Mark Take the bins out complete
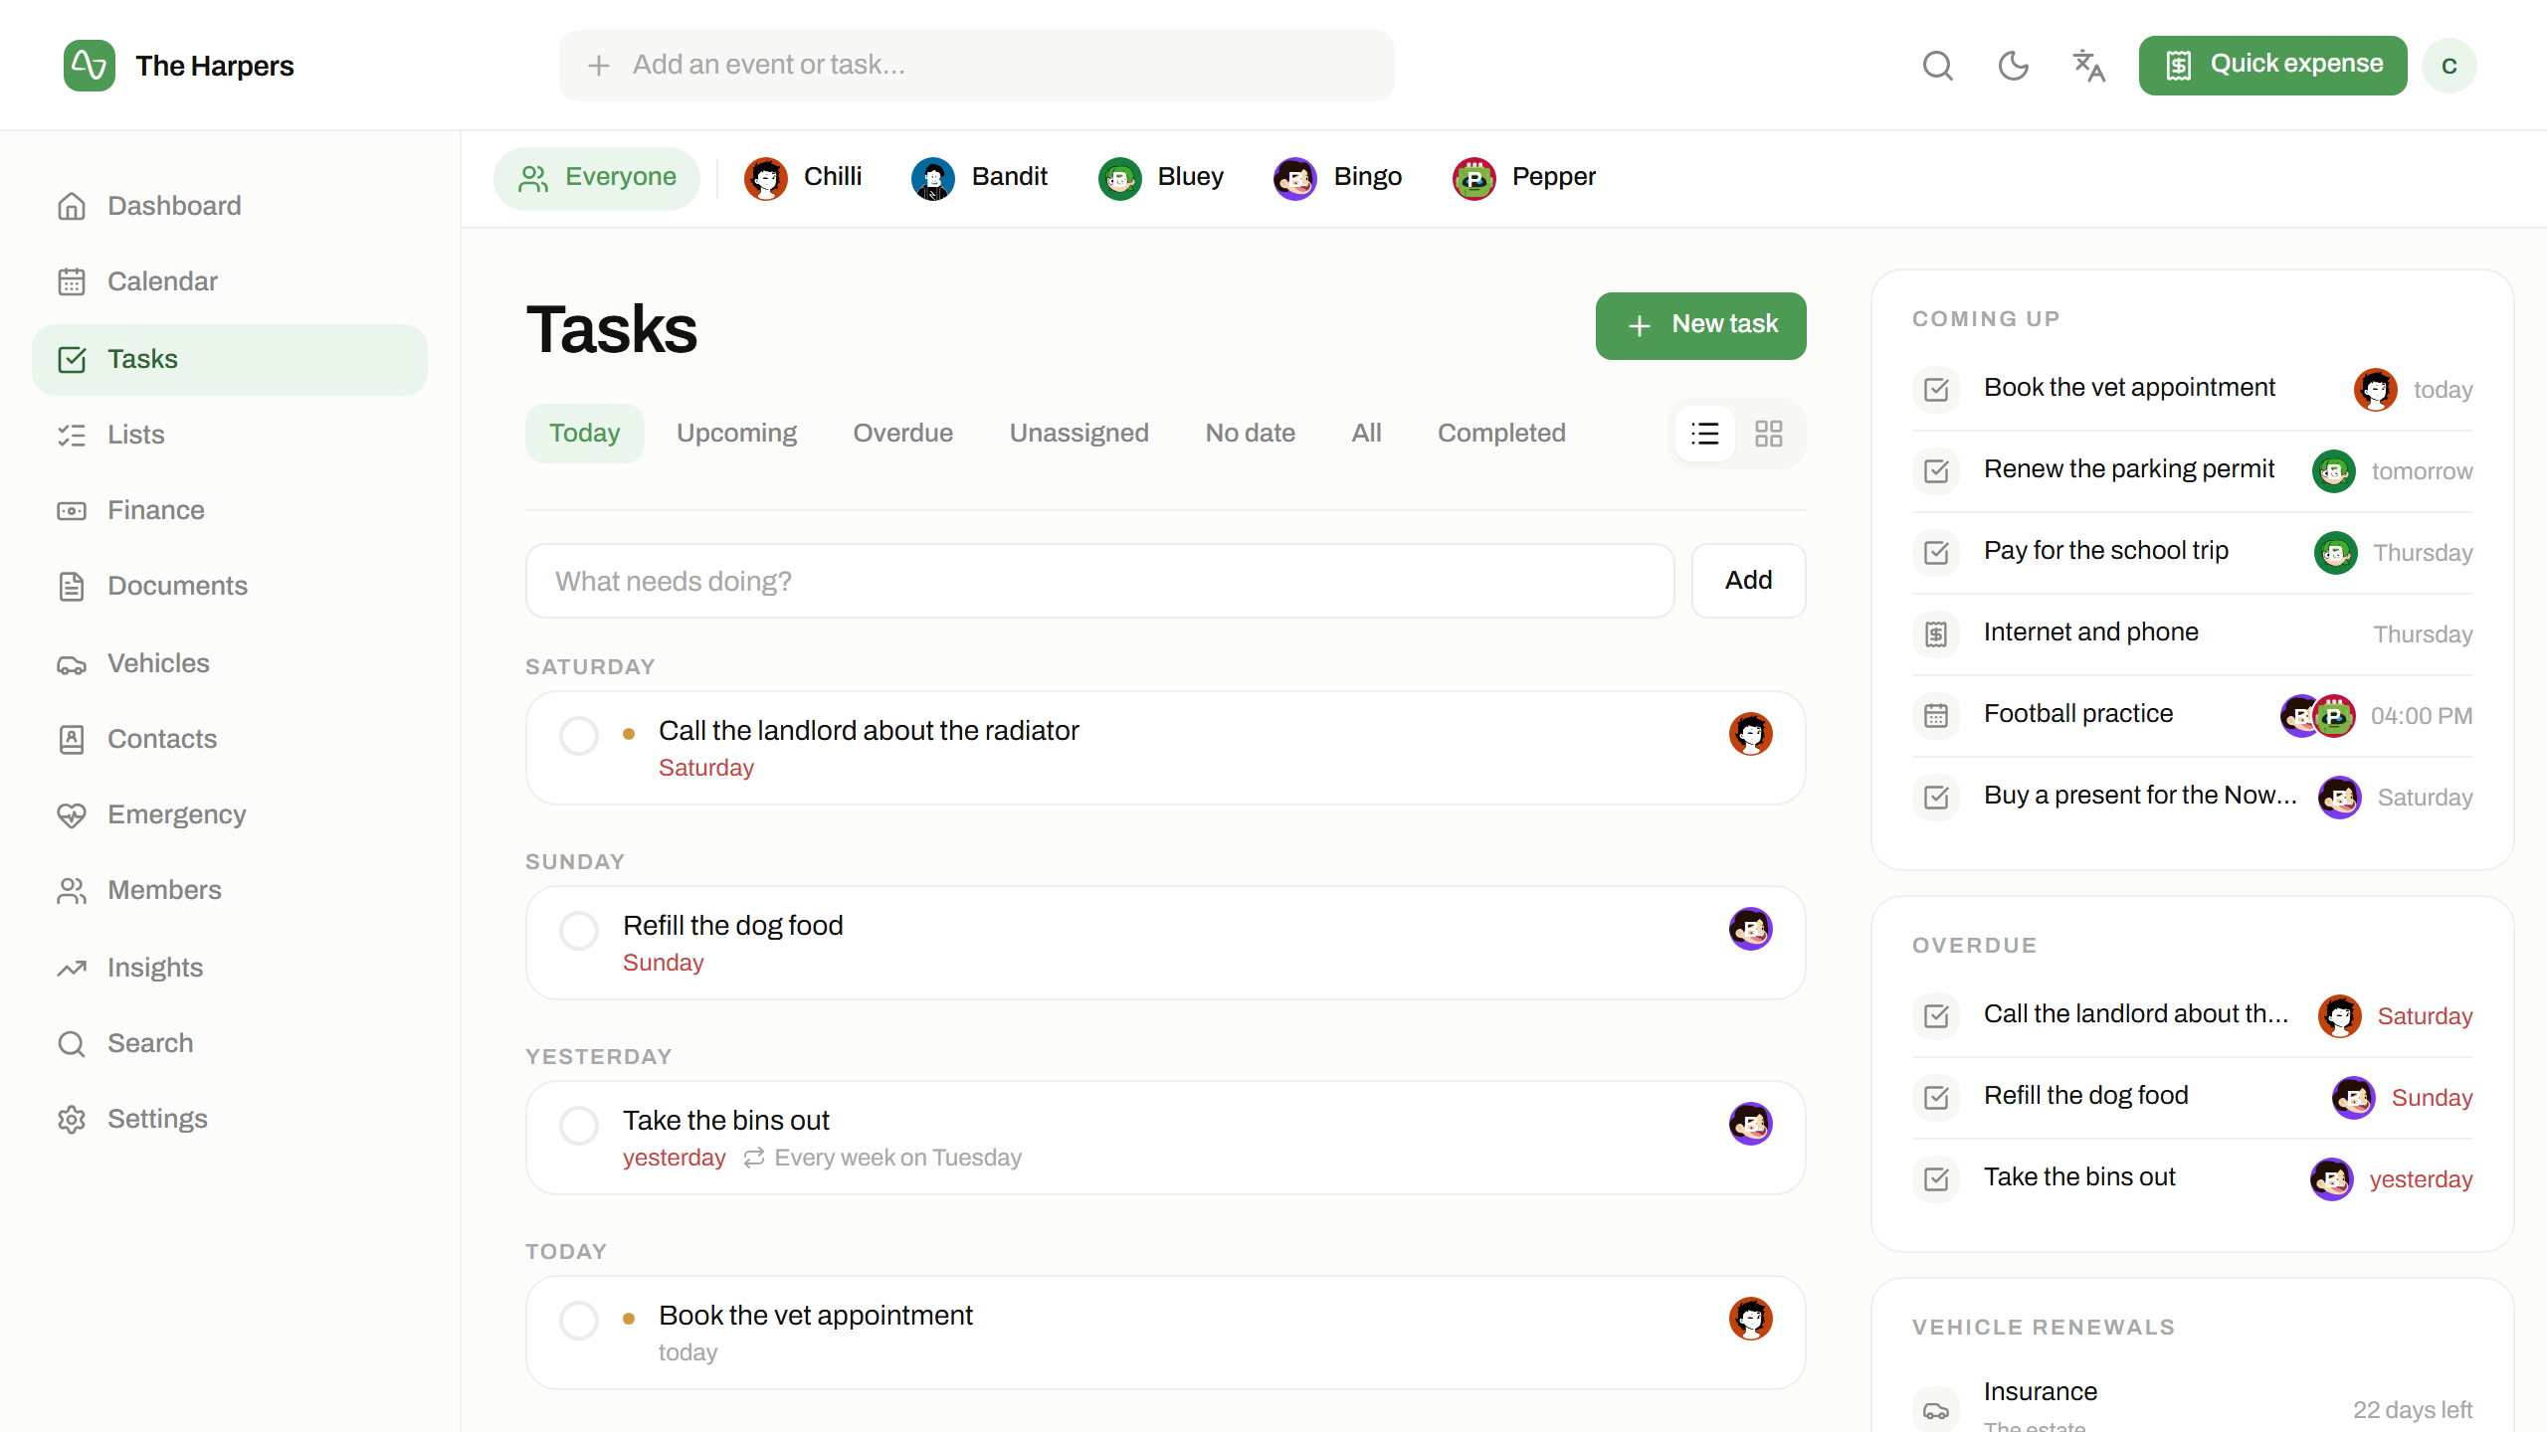The height and width of the screenshot is (1432, 2547). (x=579, y=1126)
